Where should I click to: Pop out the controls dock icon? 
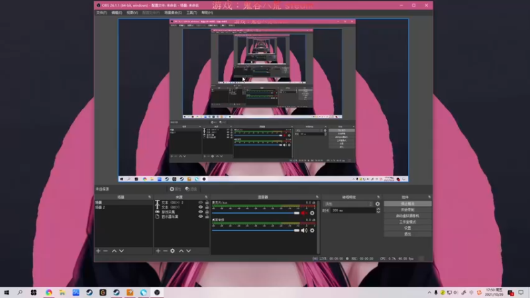429,197
